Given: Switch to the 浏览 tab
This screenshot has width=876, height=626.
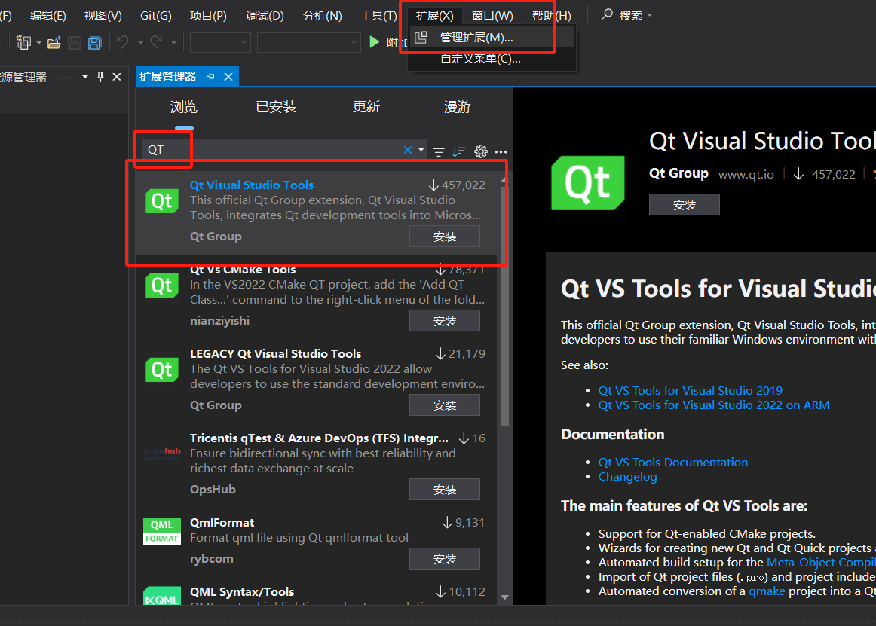Looking at the screenshot, I should pos(184,107).
